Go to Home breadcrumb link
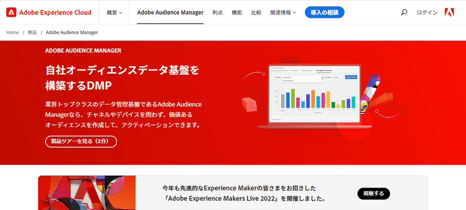Viewport: 466px width, 210px height. 12,33
